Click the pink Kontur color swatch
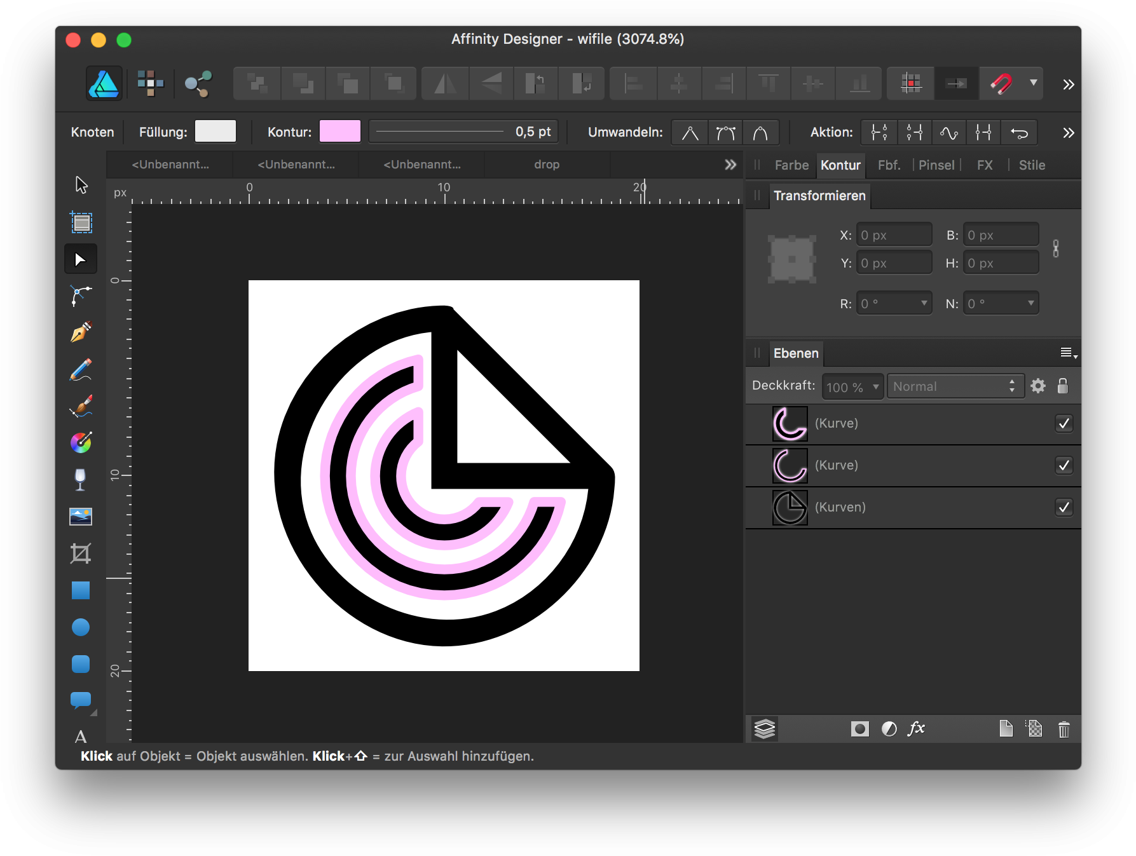 339,131
